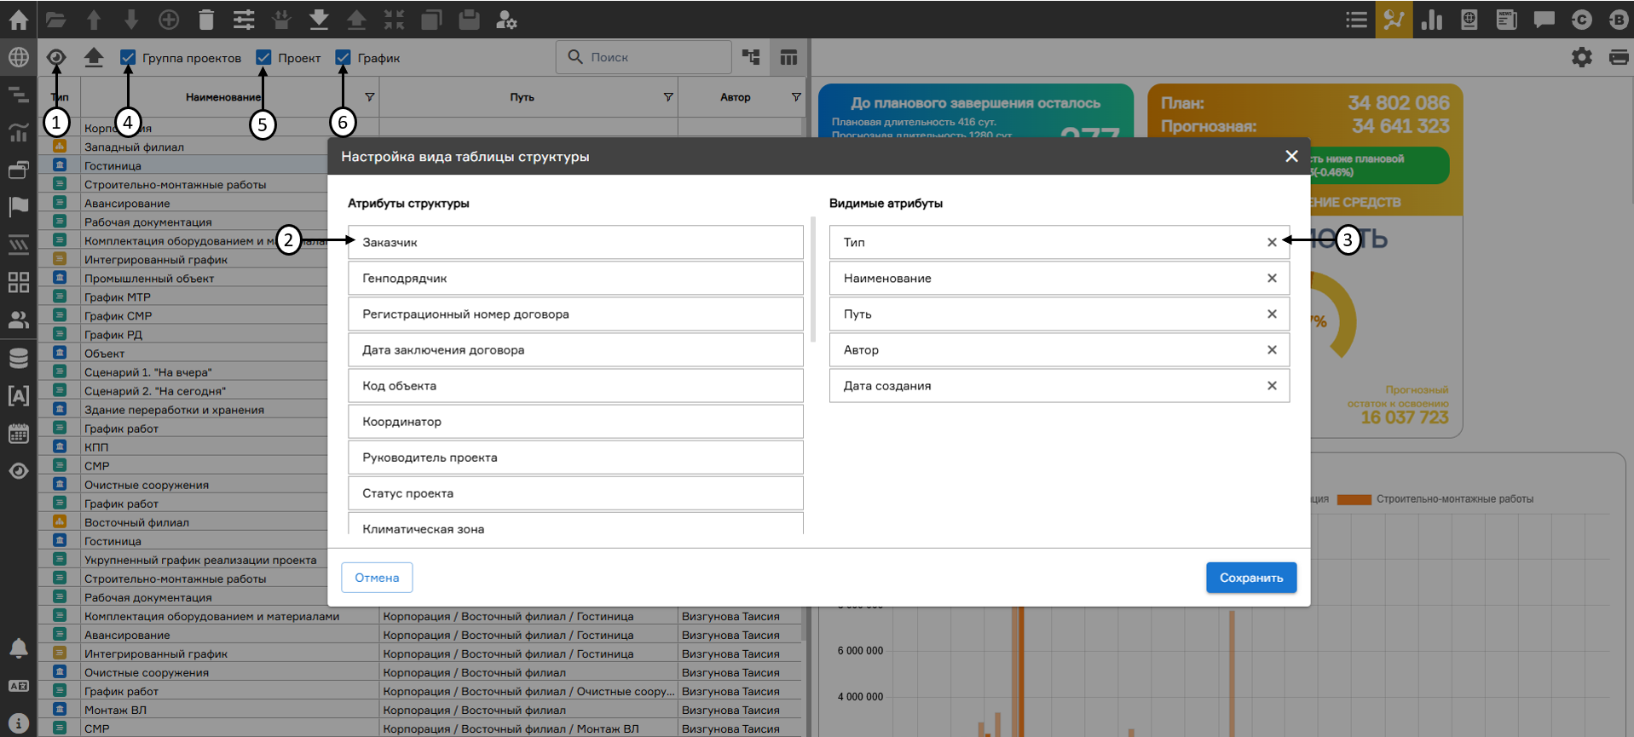Open the database sidebar icon
Viewport: 1634px width, 737px height.
18,358
